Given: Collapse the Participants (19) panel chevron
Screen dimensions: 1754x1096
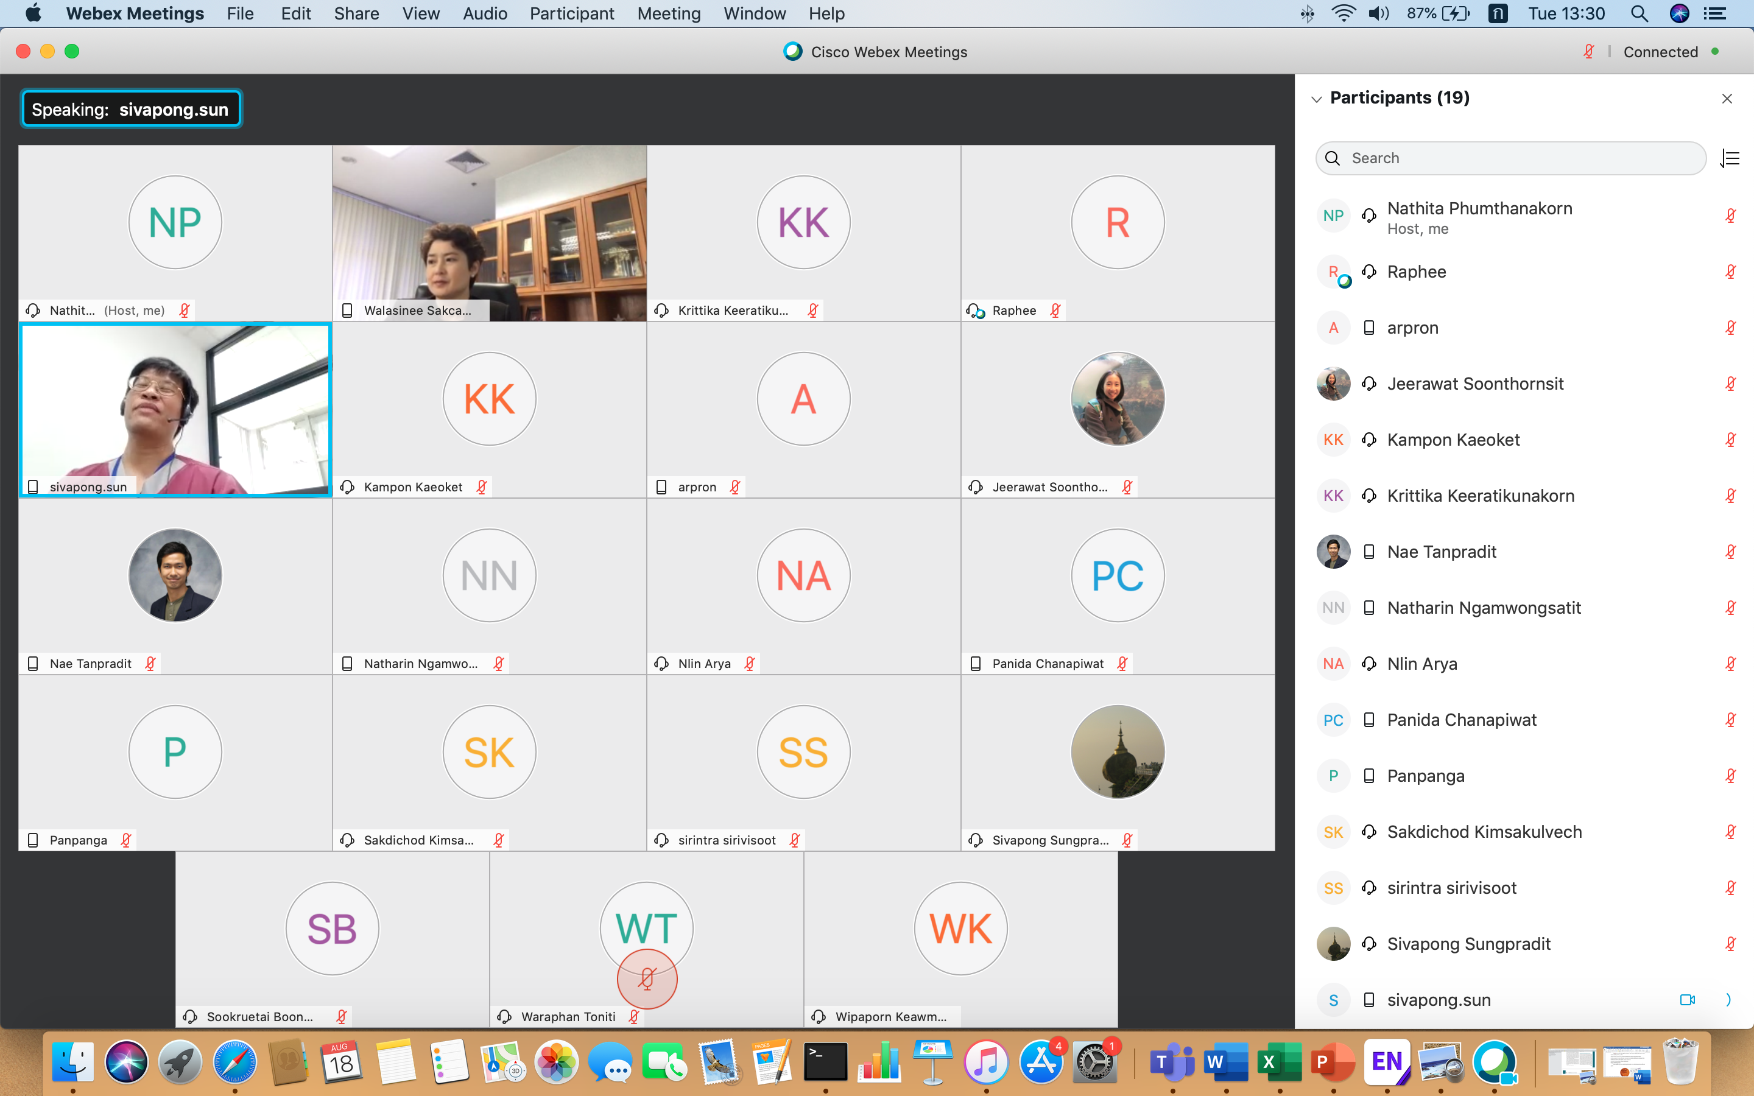Looking at the screenshot, I should click(1316, 99).
